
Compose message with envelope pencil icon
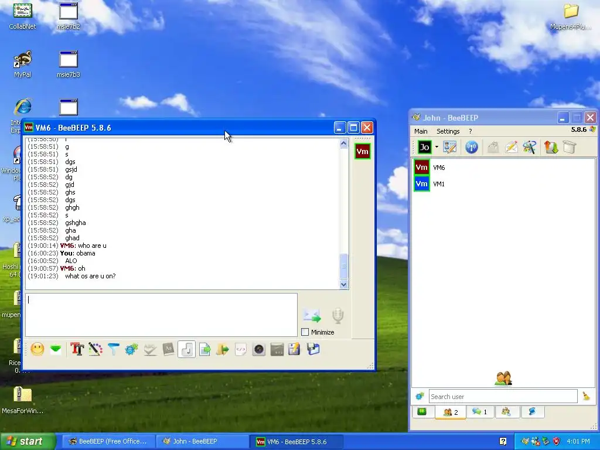(512, 147)
